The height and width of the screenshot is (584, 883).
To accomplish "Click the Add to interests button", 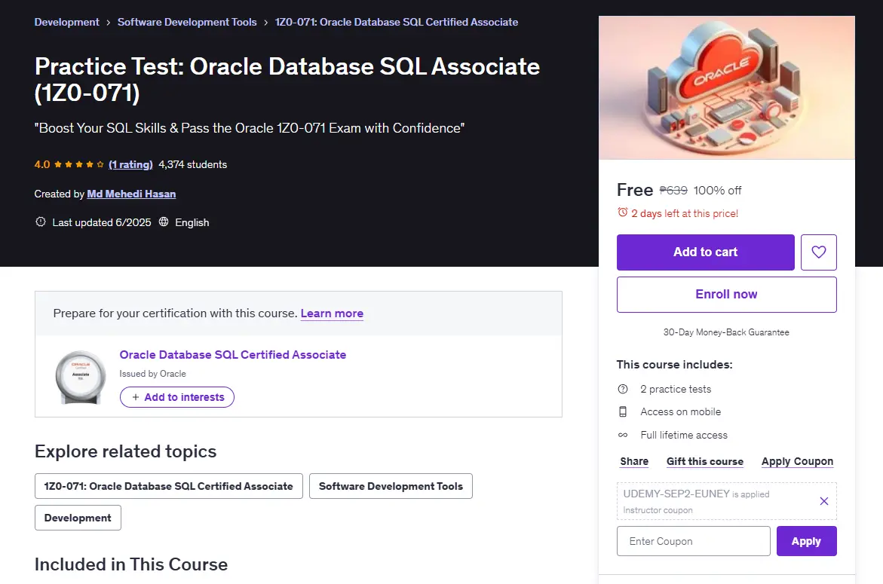I will (176, 397).
